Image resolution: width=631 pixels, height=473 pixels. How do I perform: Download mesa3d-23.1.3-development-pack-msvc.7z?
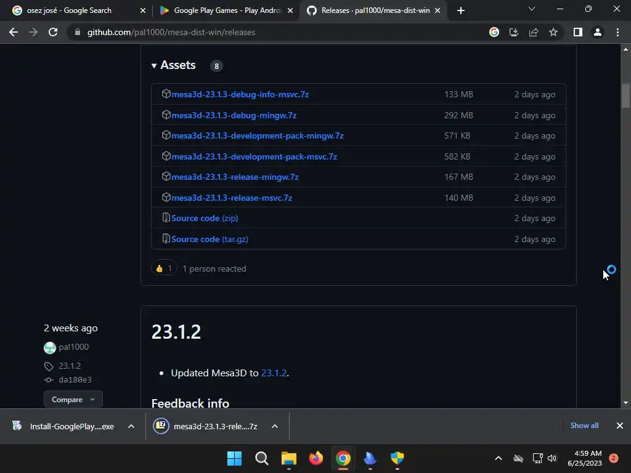pos(254,157)
